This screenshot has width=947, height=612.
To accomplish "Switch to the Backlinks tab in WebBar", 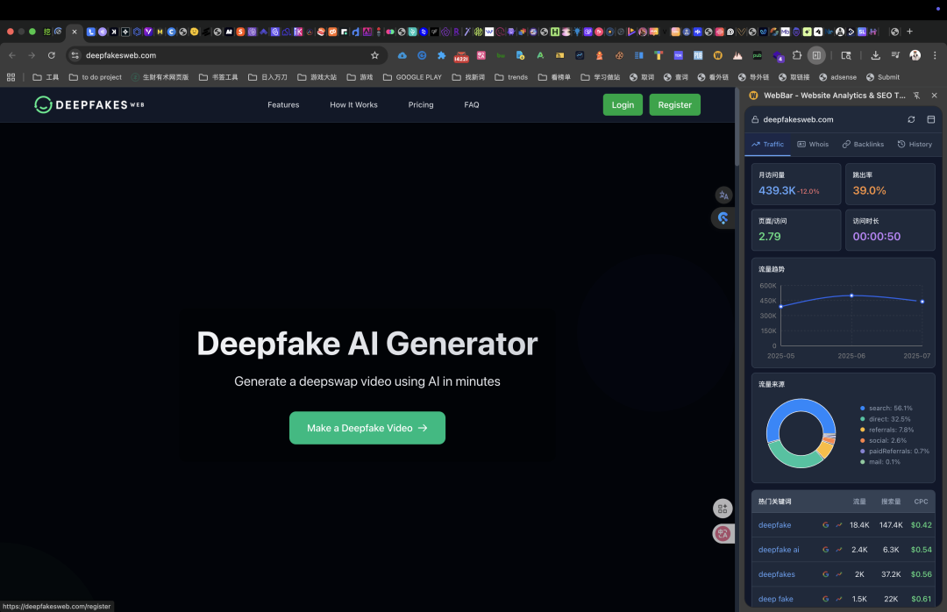I will tap(863, 145).
